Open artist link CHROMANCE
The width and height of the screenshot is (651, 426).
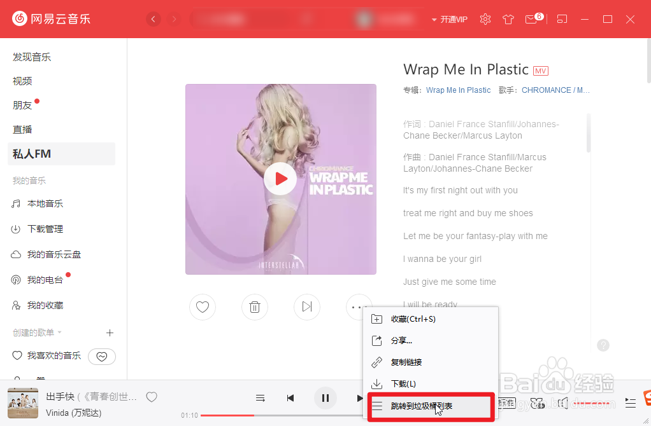point(546,90)
